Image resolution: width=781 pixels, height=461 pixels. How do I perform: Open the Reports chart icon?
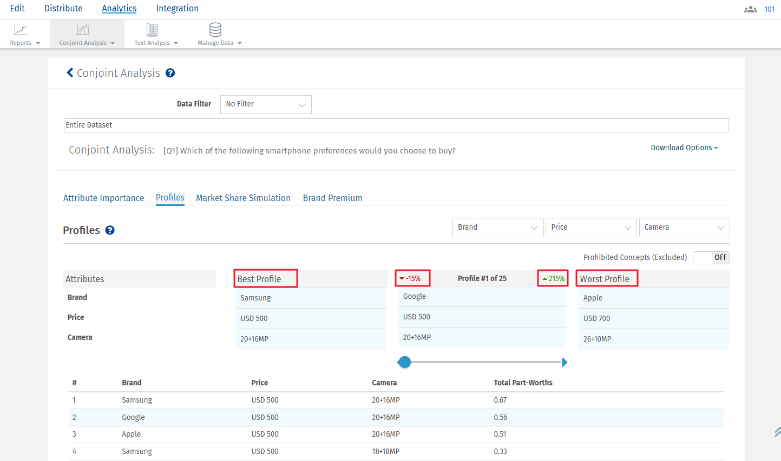21,30
